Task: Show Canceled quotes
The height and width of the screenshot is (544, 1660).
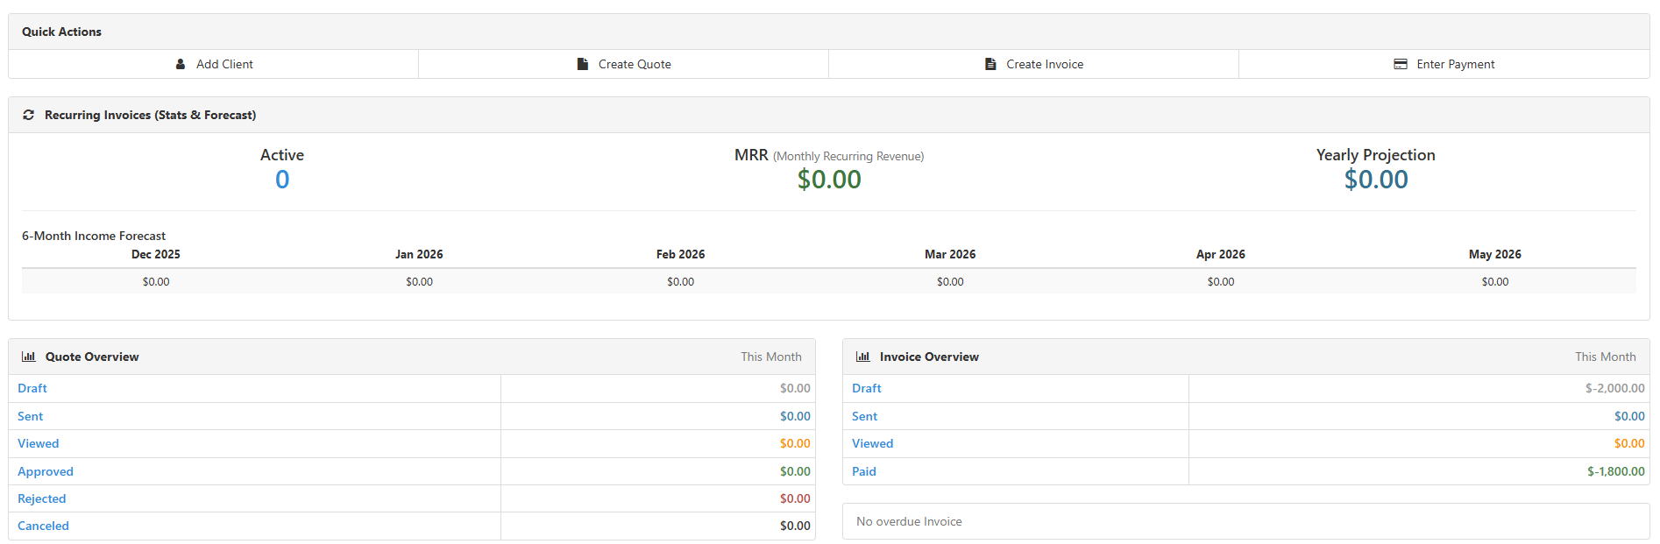Action: coord(43,526)
